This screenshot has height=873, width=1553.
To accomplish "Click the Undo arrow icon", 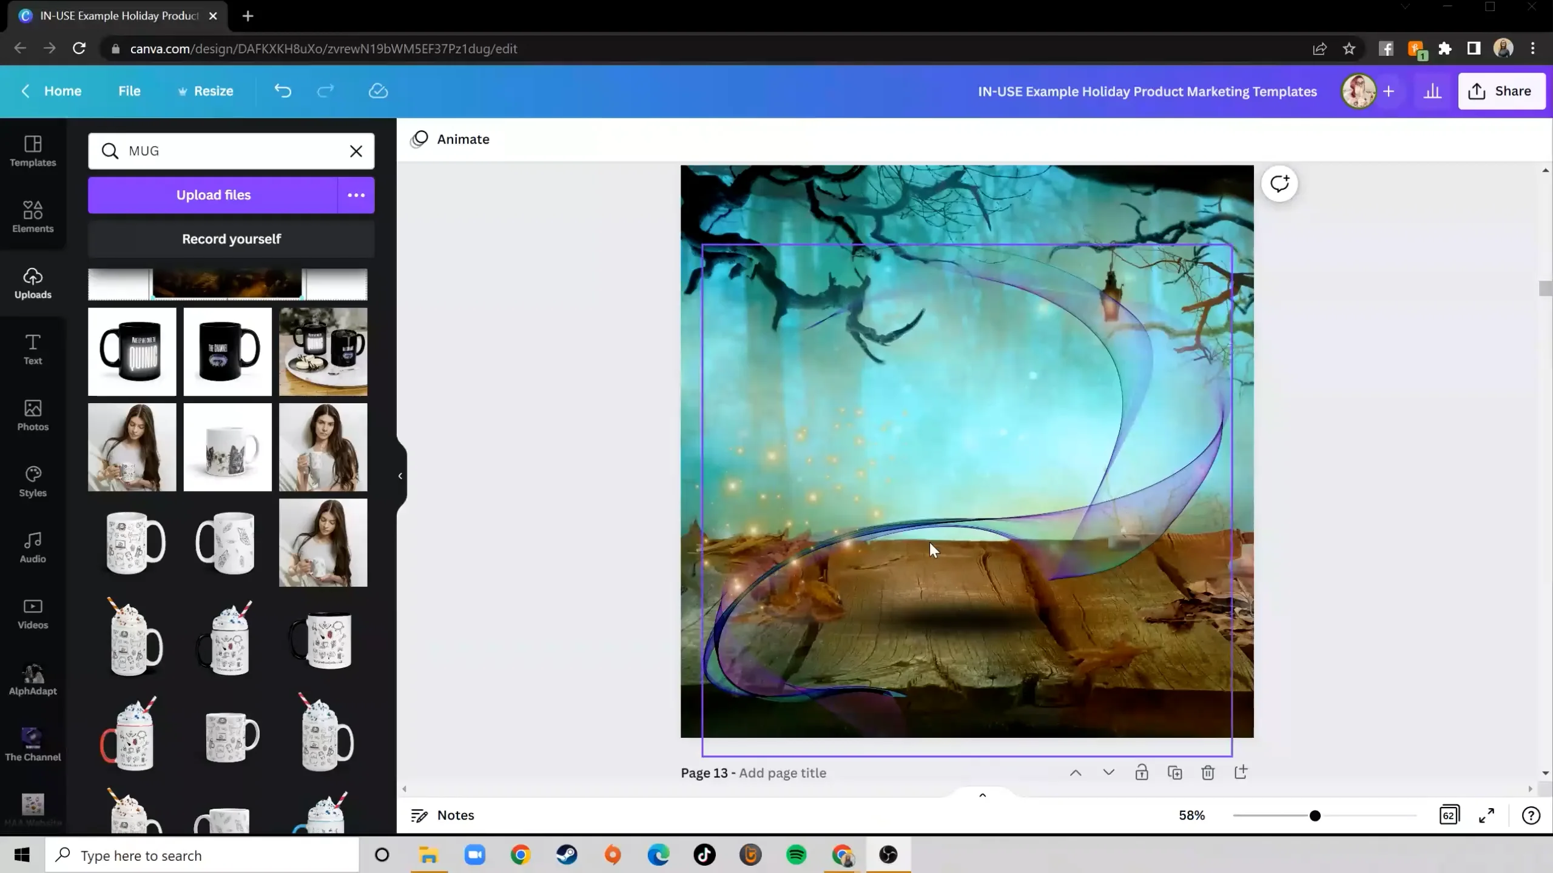I will point(283,91).
